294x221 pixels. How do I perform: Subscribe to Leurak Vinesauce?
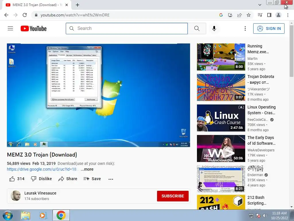click(173, 196)
